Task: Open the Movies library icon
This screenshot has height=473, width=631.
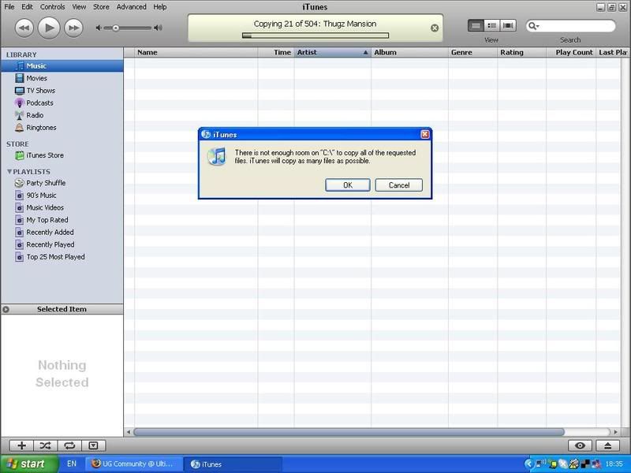Action: pyautogui.click(x=19, y=78)
